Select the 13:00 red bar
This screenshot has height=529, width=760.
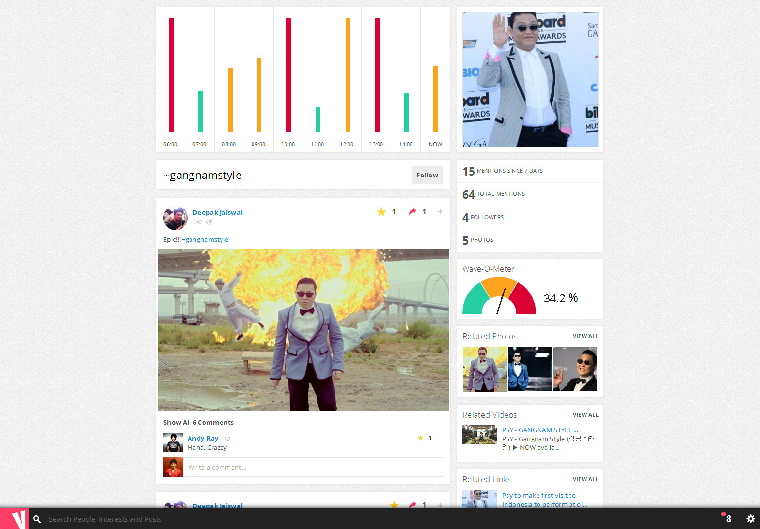pos(377,75)
